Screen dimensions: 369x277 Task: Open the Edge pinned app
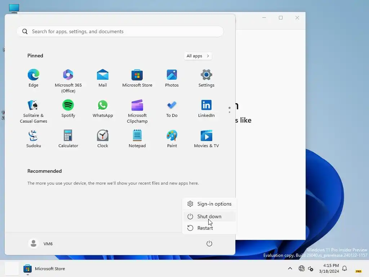tap(34, 78)
